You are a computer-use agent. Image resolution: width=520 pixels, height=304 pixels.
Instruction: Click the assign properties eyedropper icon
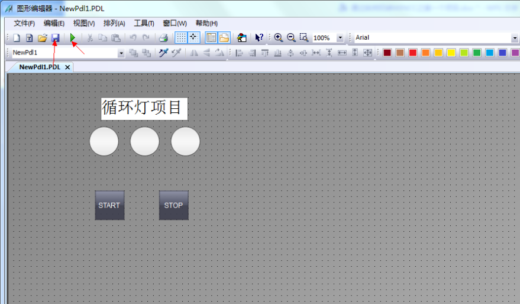[x=176, y=53]
